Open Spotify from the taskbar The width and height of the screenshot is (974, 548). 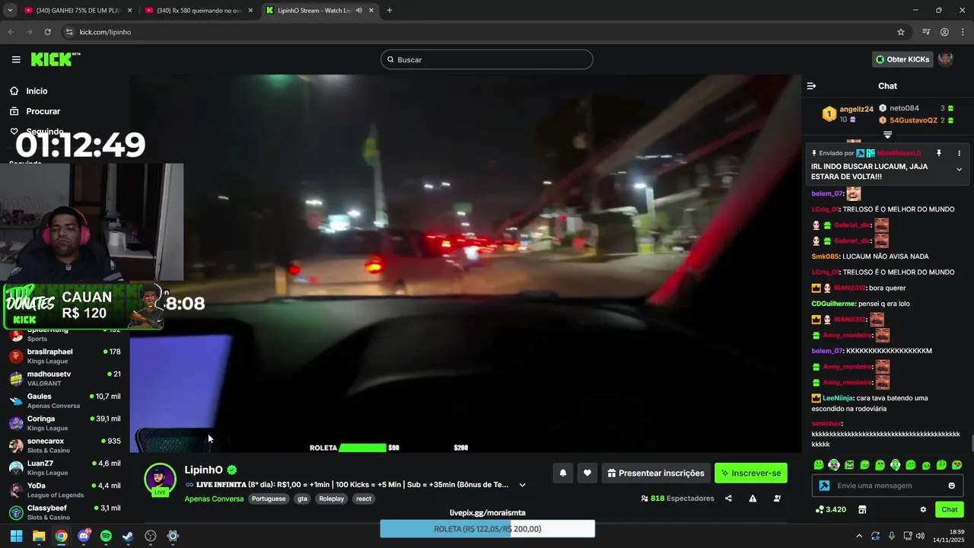pyautogui.click(x=106, y=536)
